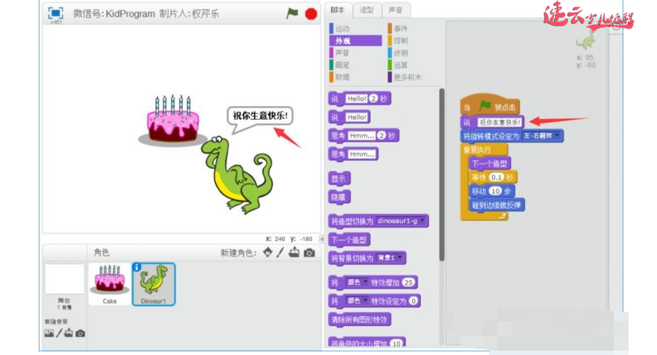Open the 外观 block category
Screen dimensions: 657x355
point(355,41)
